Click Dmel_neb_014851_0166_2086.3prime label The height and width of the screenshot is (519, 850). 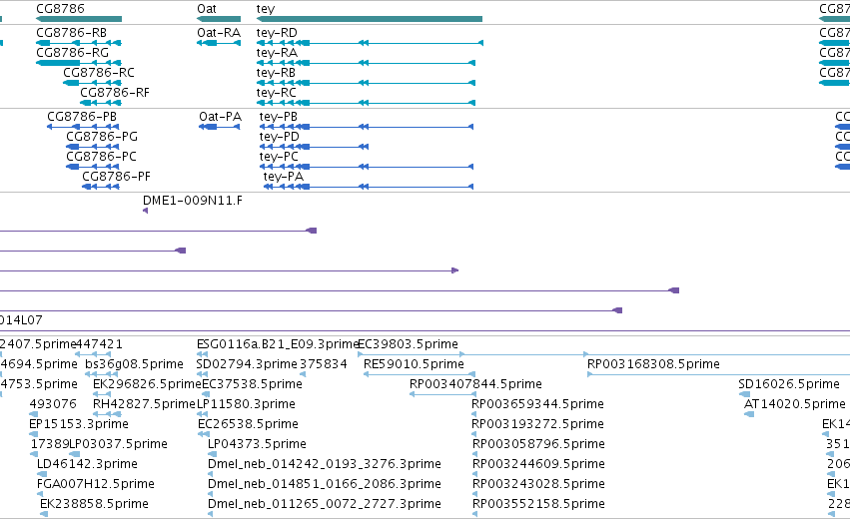325,484
